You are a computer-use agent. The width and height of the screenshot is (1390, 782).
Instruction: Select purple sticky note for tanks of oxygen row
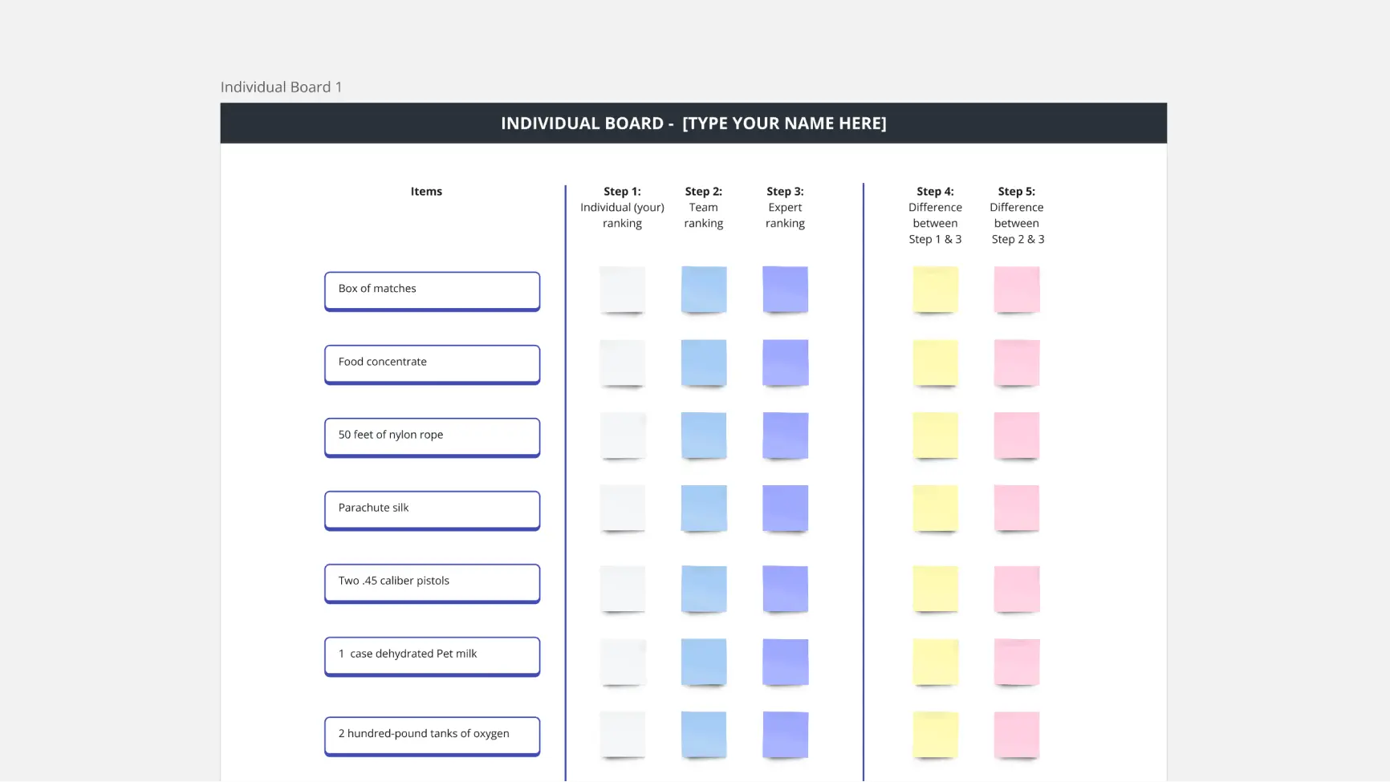coord(785,735)
